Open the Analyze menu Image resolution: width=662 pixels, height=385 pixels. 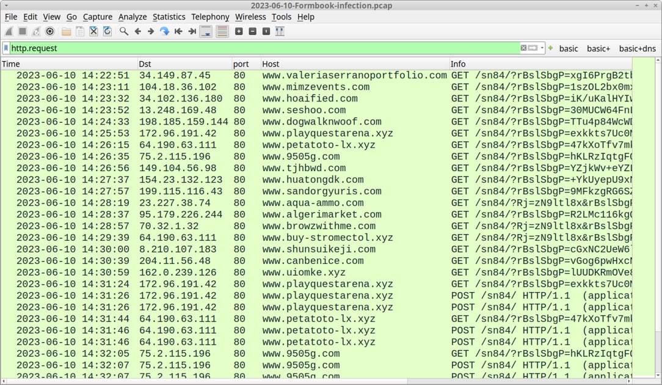click(x=132, y=17)
